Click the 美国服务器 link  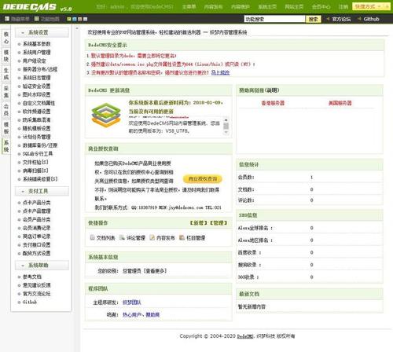tap(340, 103)
